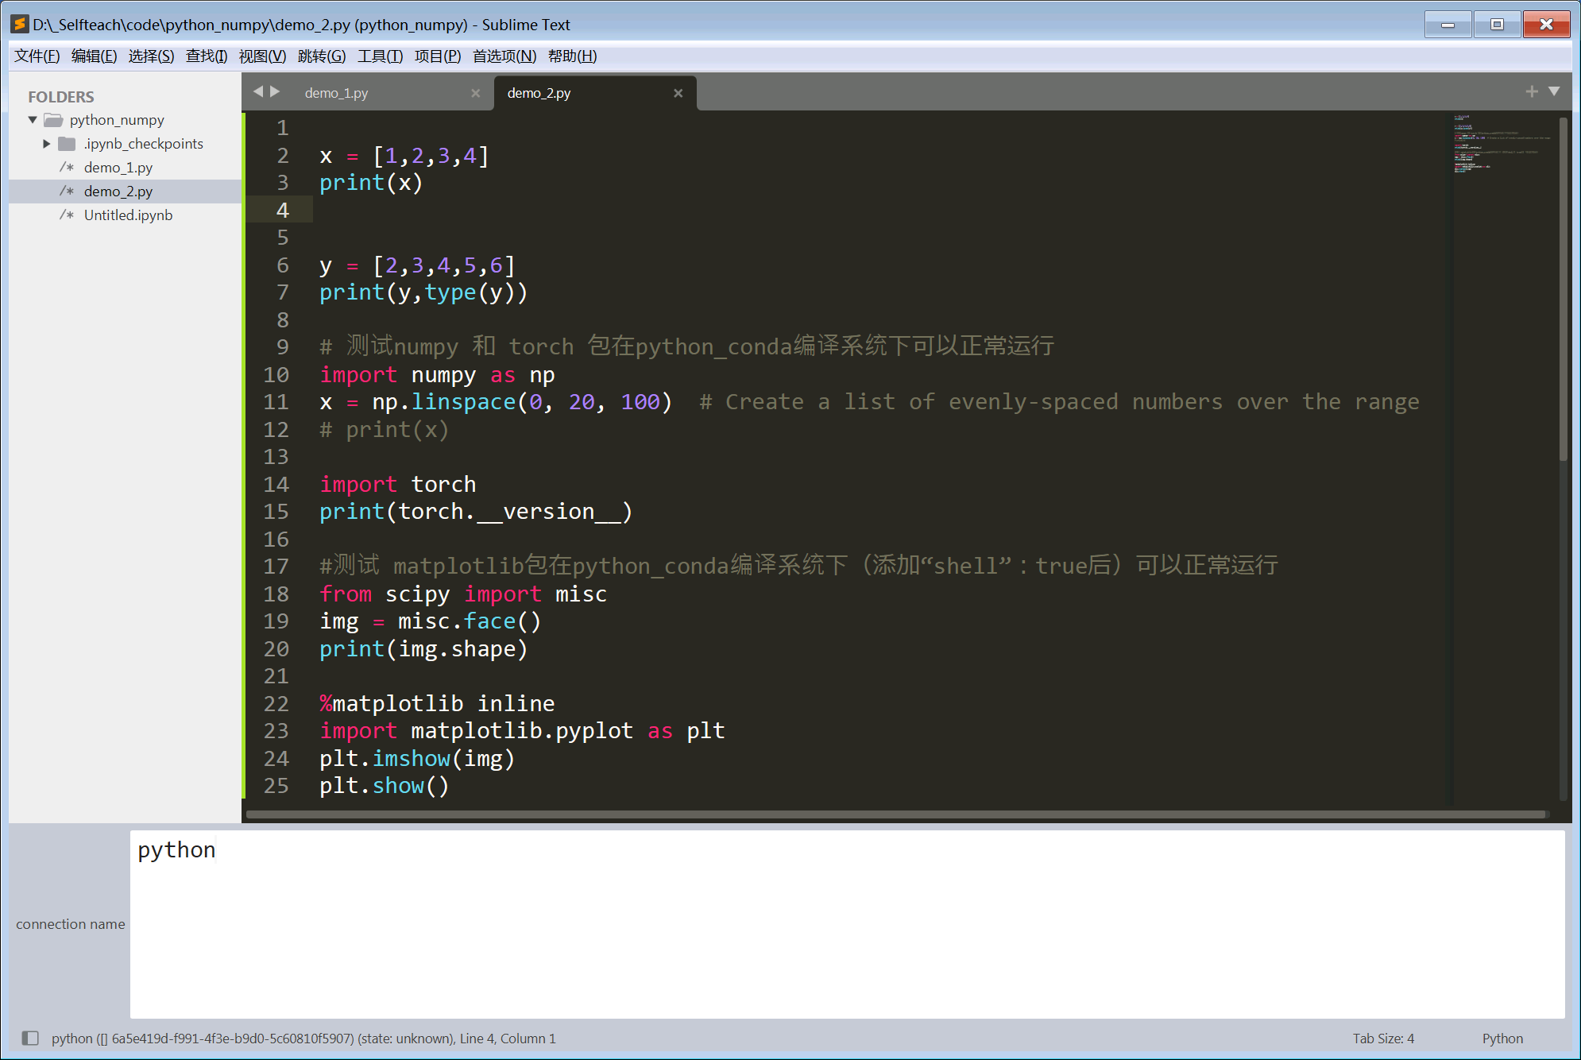Click the small panel icon in the status bar
The width and height of the screenshot is (1581, 1060).
29,1038
